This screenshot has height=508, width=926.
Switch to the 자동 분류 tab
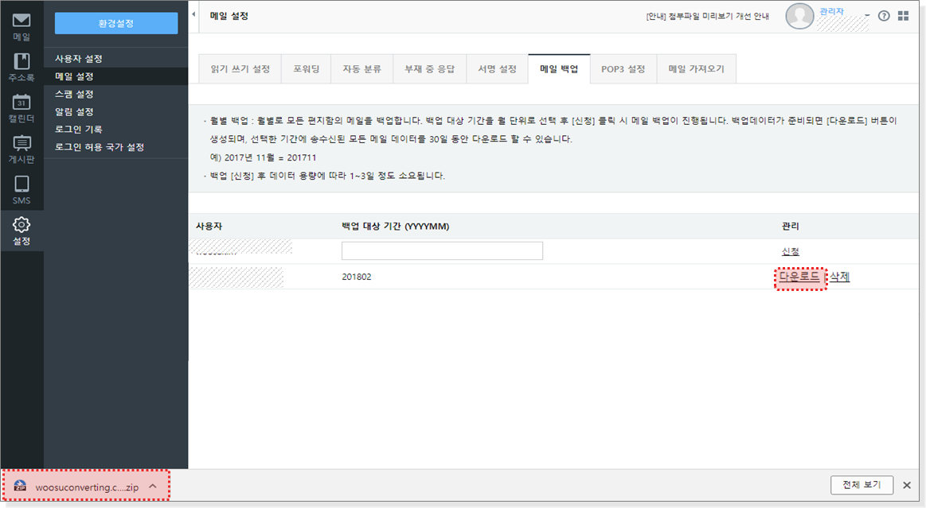coord(362,69)
